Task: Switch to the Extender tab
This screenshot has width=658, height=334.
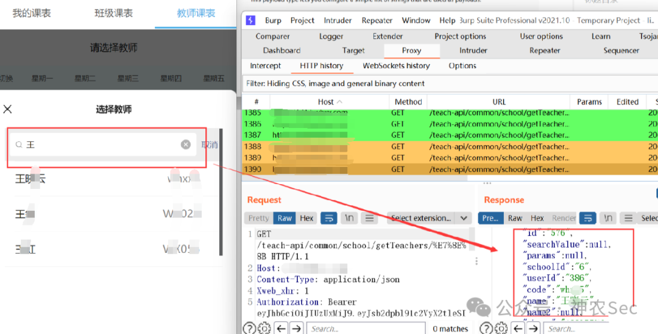Action: pyautogui.click(x=387, y=37)
